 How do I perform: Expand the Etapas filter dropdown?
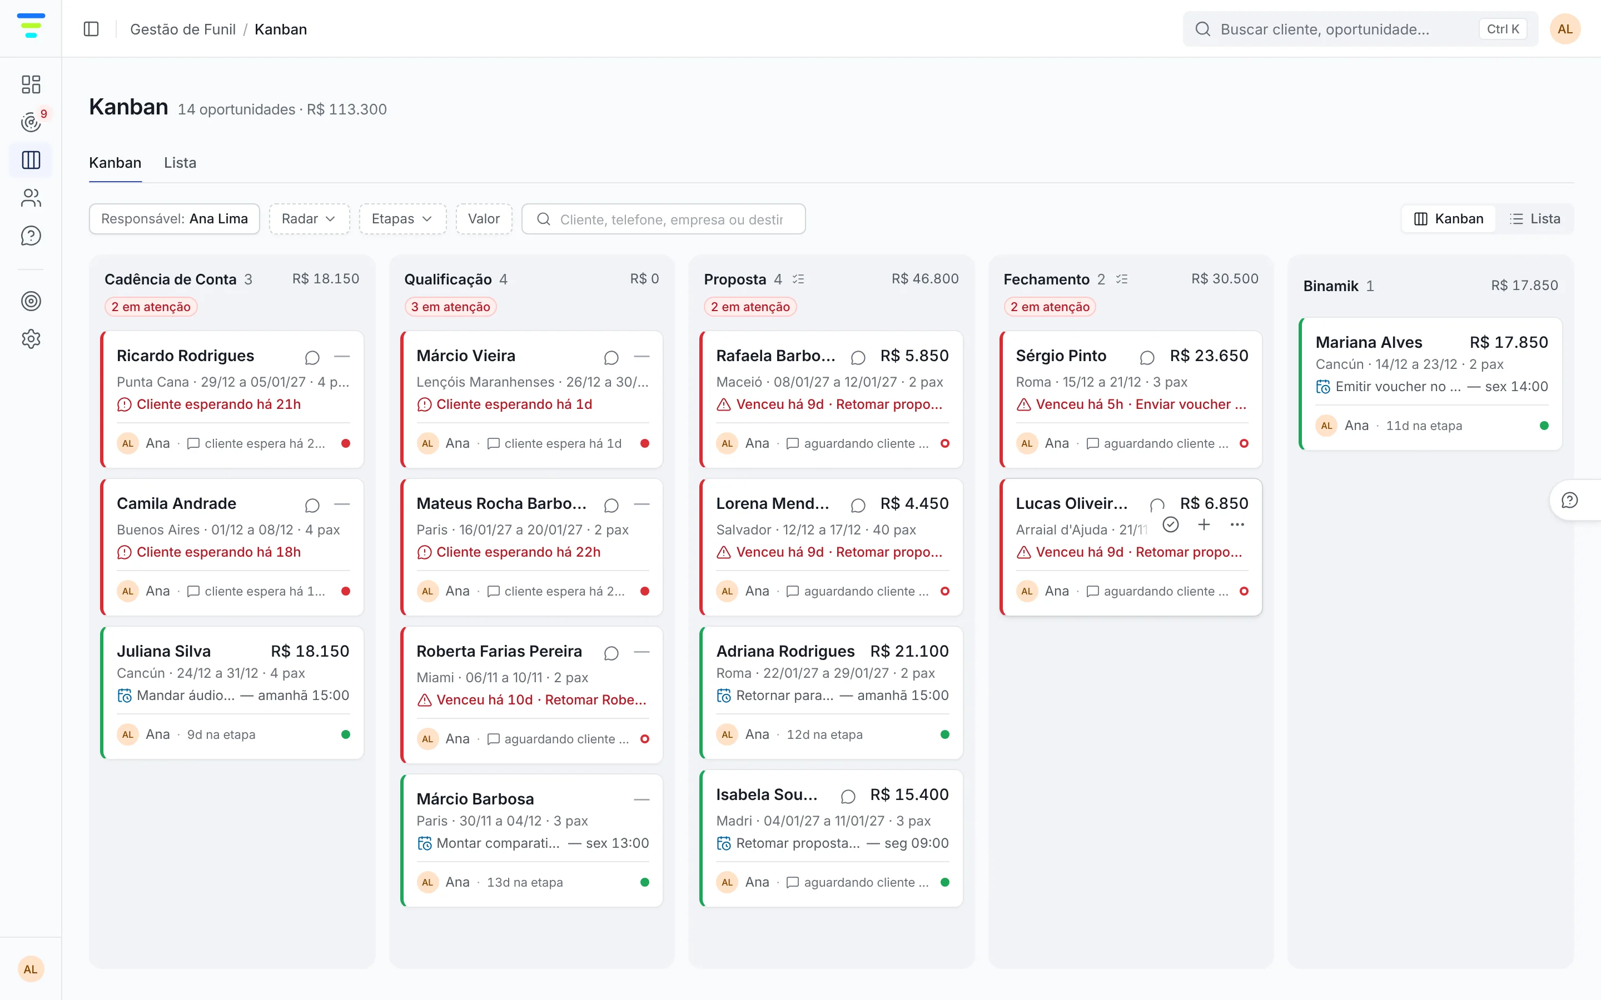click(x=402, y=219)
